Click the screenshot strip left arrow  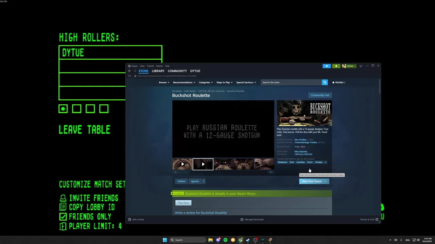(175, 172)
